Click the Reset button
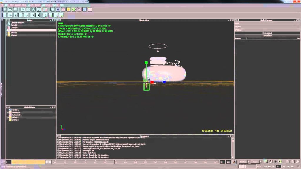301x169 pixels. point(255,162)
